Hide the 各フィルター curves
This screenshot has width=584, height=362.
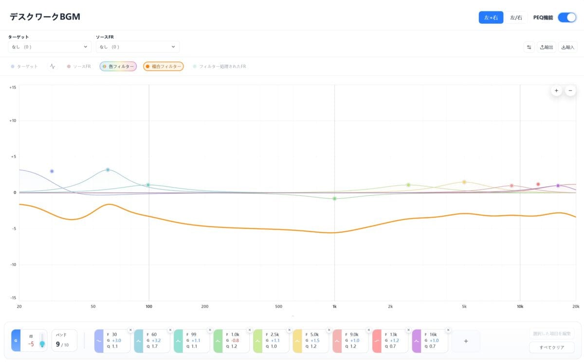pos(118,66)
